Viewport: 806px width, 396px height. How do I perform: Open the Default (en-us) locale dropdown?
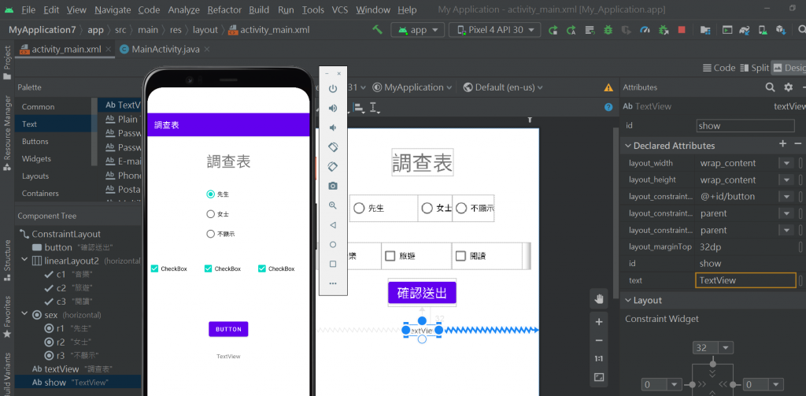(503, 87)
